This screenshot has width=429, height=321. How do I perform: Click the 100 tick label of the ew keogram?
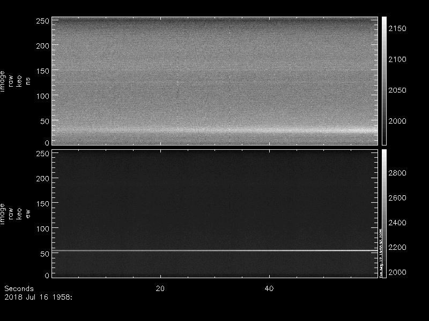43,229
